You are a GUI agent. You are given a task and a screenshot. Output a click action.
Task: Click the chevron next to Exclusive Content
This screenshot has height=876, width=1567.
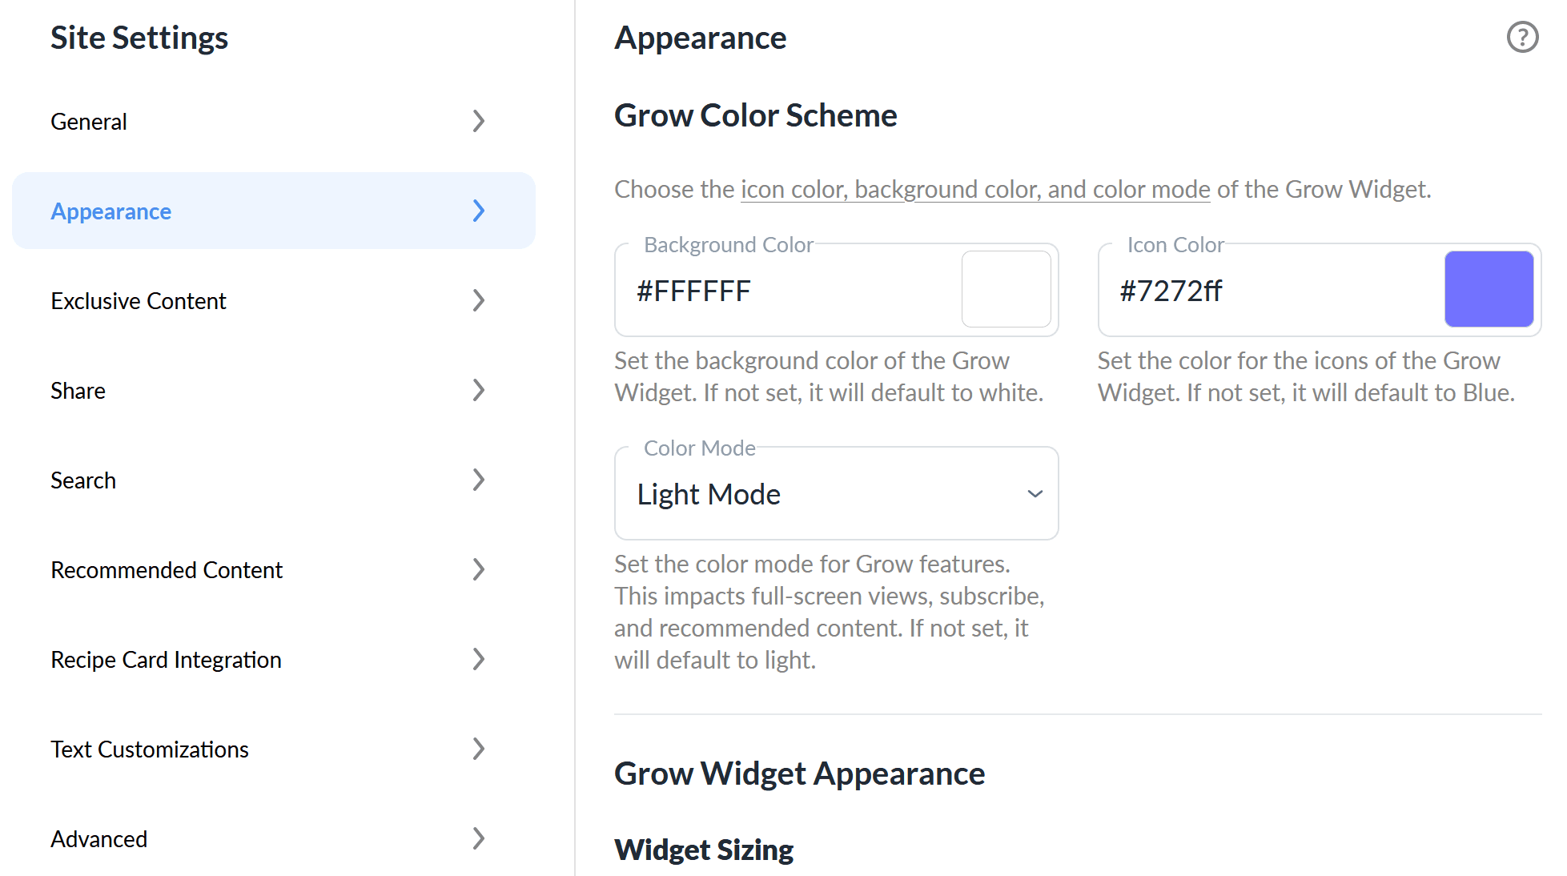click(479, 300)
